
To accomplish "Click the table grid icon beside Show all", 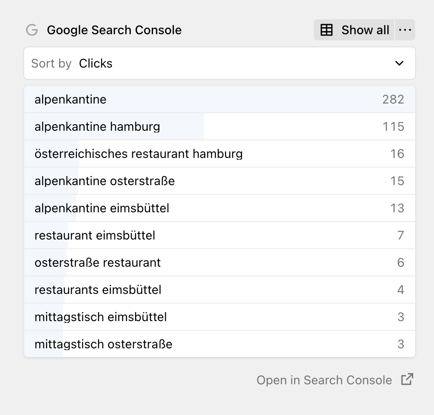I will coord(326,30).
